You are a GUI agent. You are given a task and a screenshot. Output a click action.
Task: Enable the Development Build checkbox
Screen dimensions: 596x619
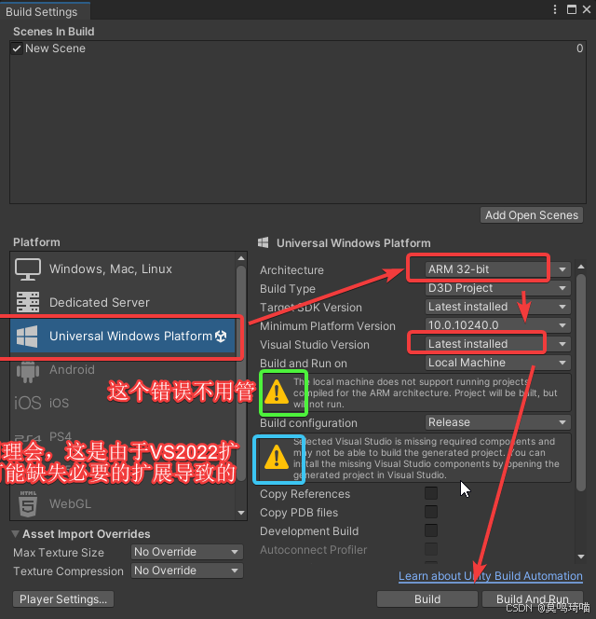[x=431, y=530]
